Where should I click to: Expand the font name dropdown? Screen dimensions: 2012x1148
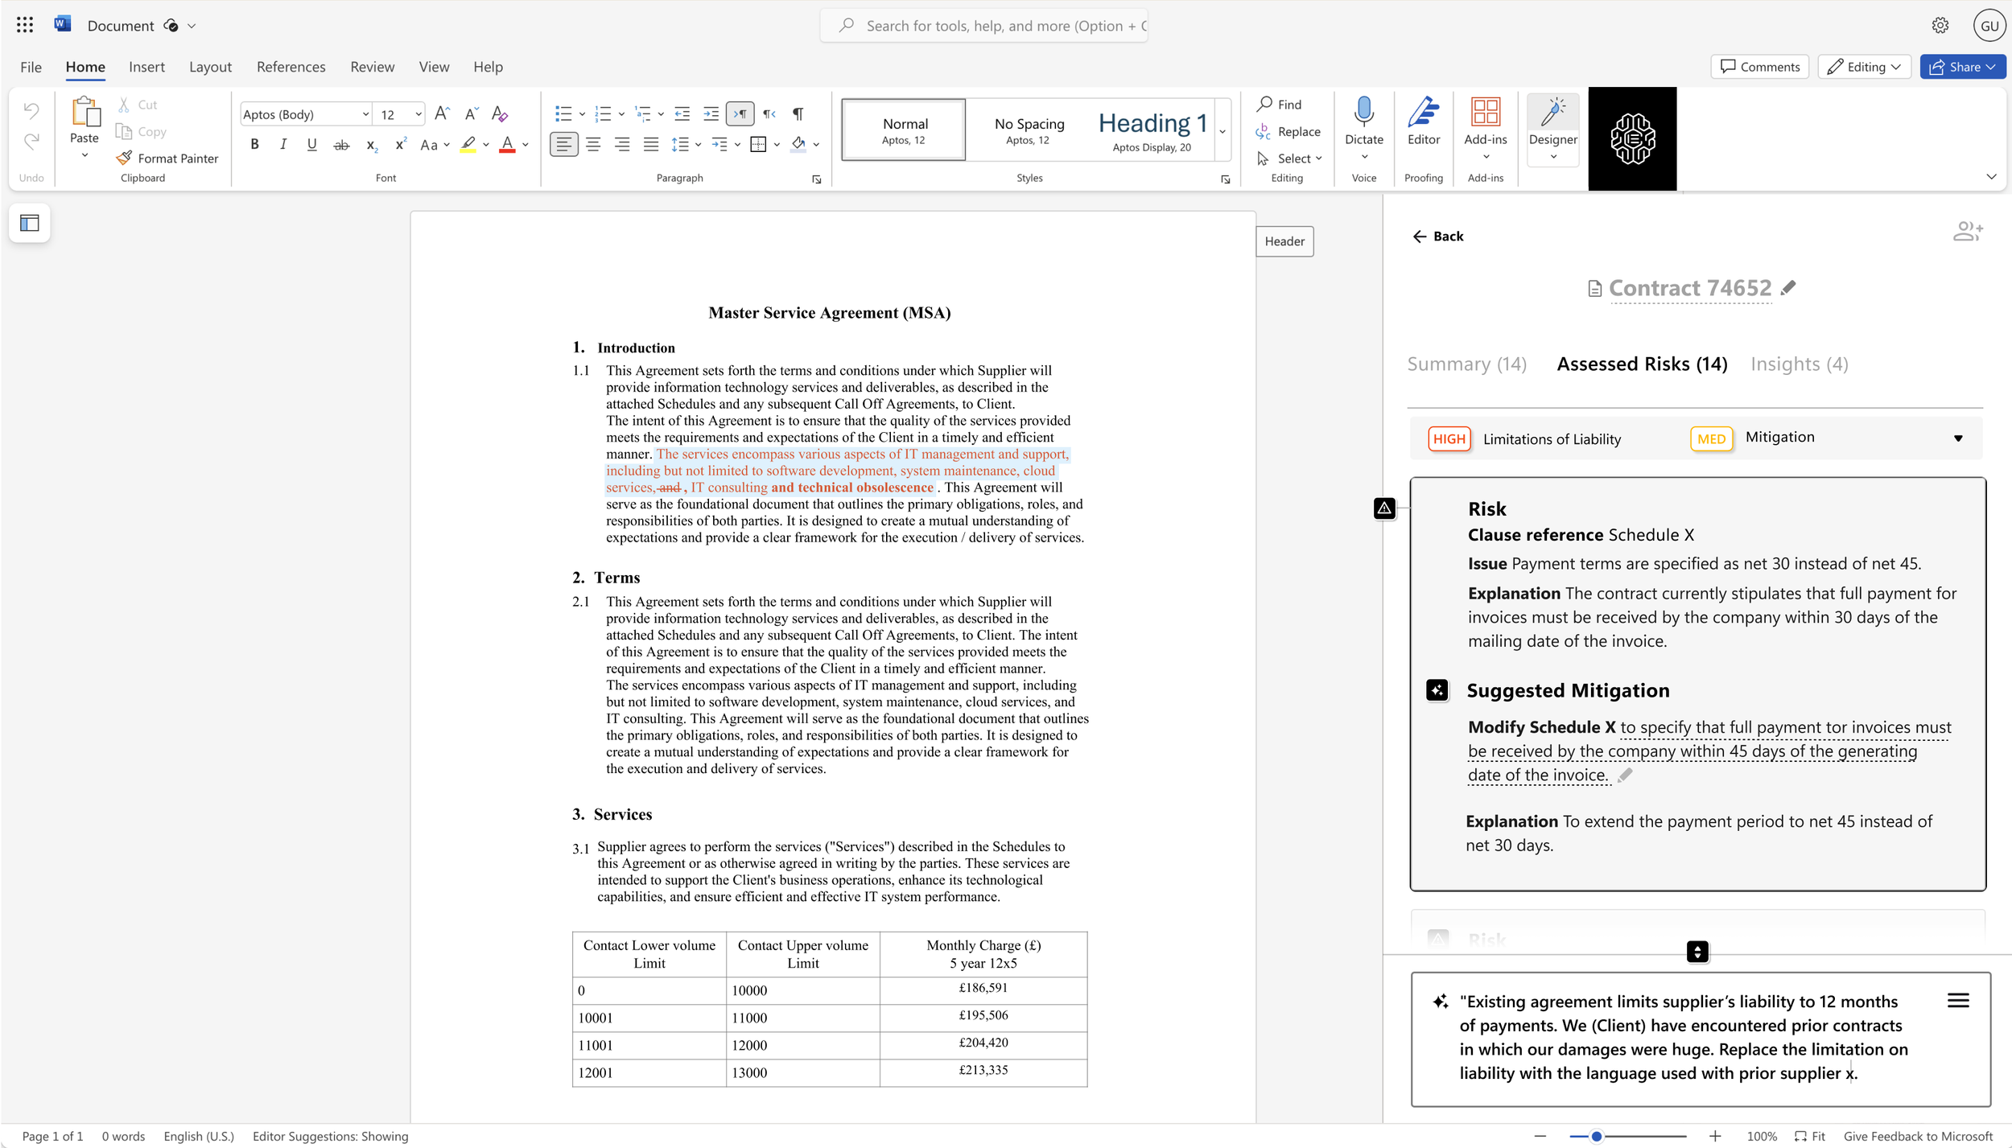[x=365, y=114]
